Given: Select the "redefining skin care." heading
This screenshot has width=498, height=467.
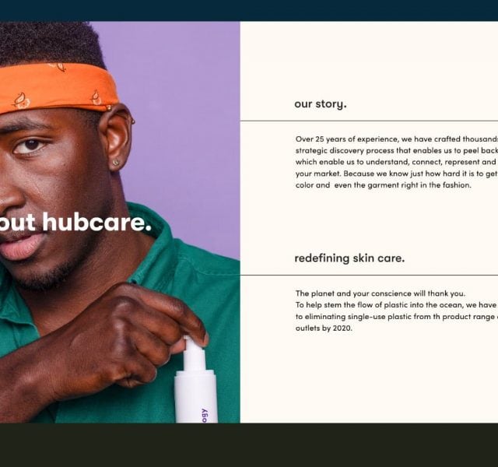Looking at the screenshot, I should click(349, 258).
